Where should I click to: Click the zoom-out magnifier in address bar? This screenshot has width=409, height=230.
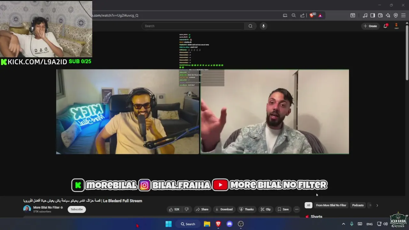[294, 15]
